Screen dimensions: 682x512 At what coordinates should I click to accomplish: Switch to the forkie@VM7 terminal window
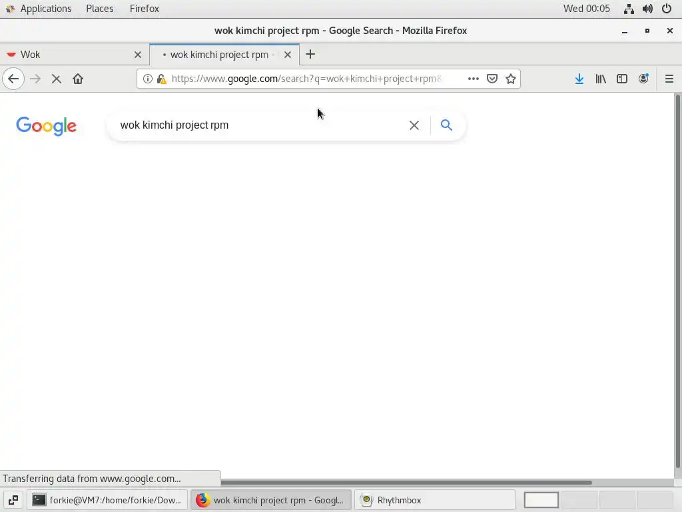[x=107, y=500]
